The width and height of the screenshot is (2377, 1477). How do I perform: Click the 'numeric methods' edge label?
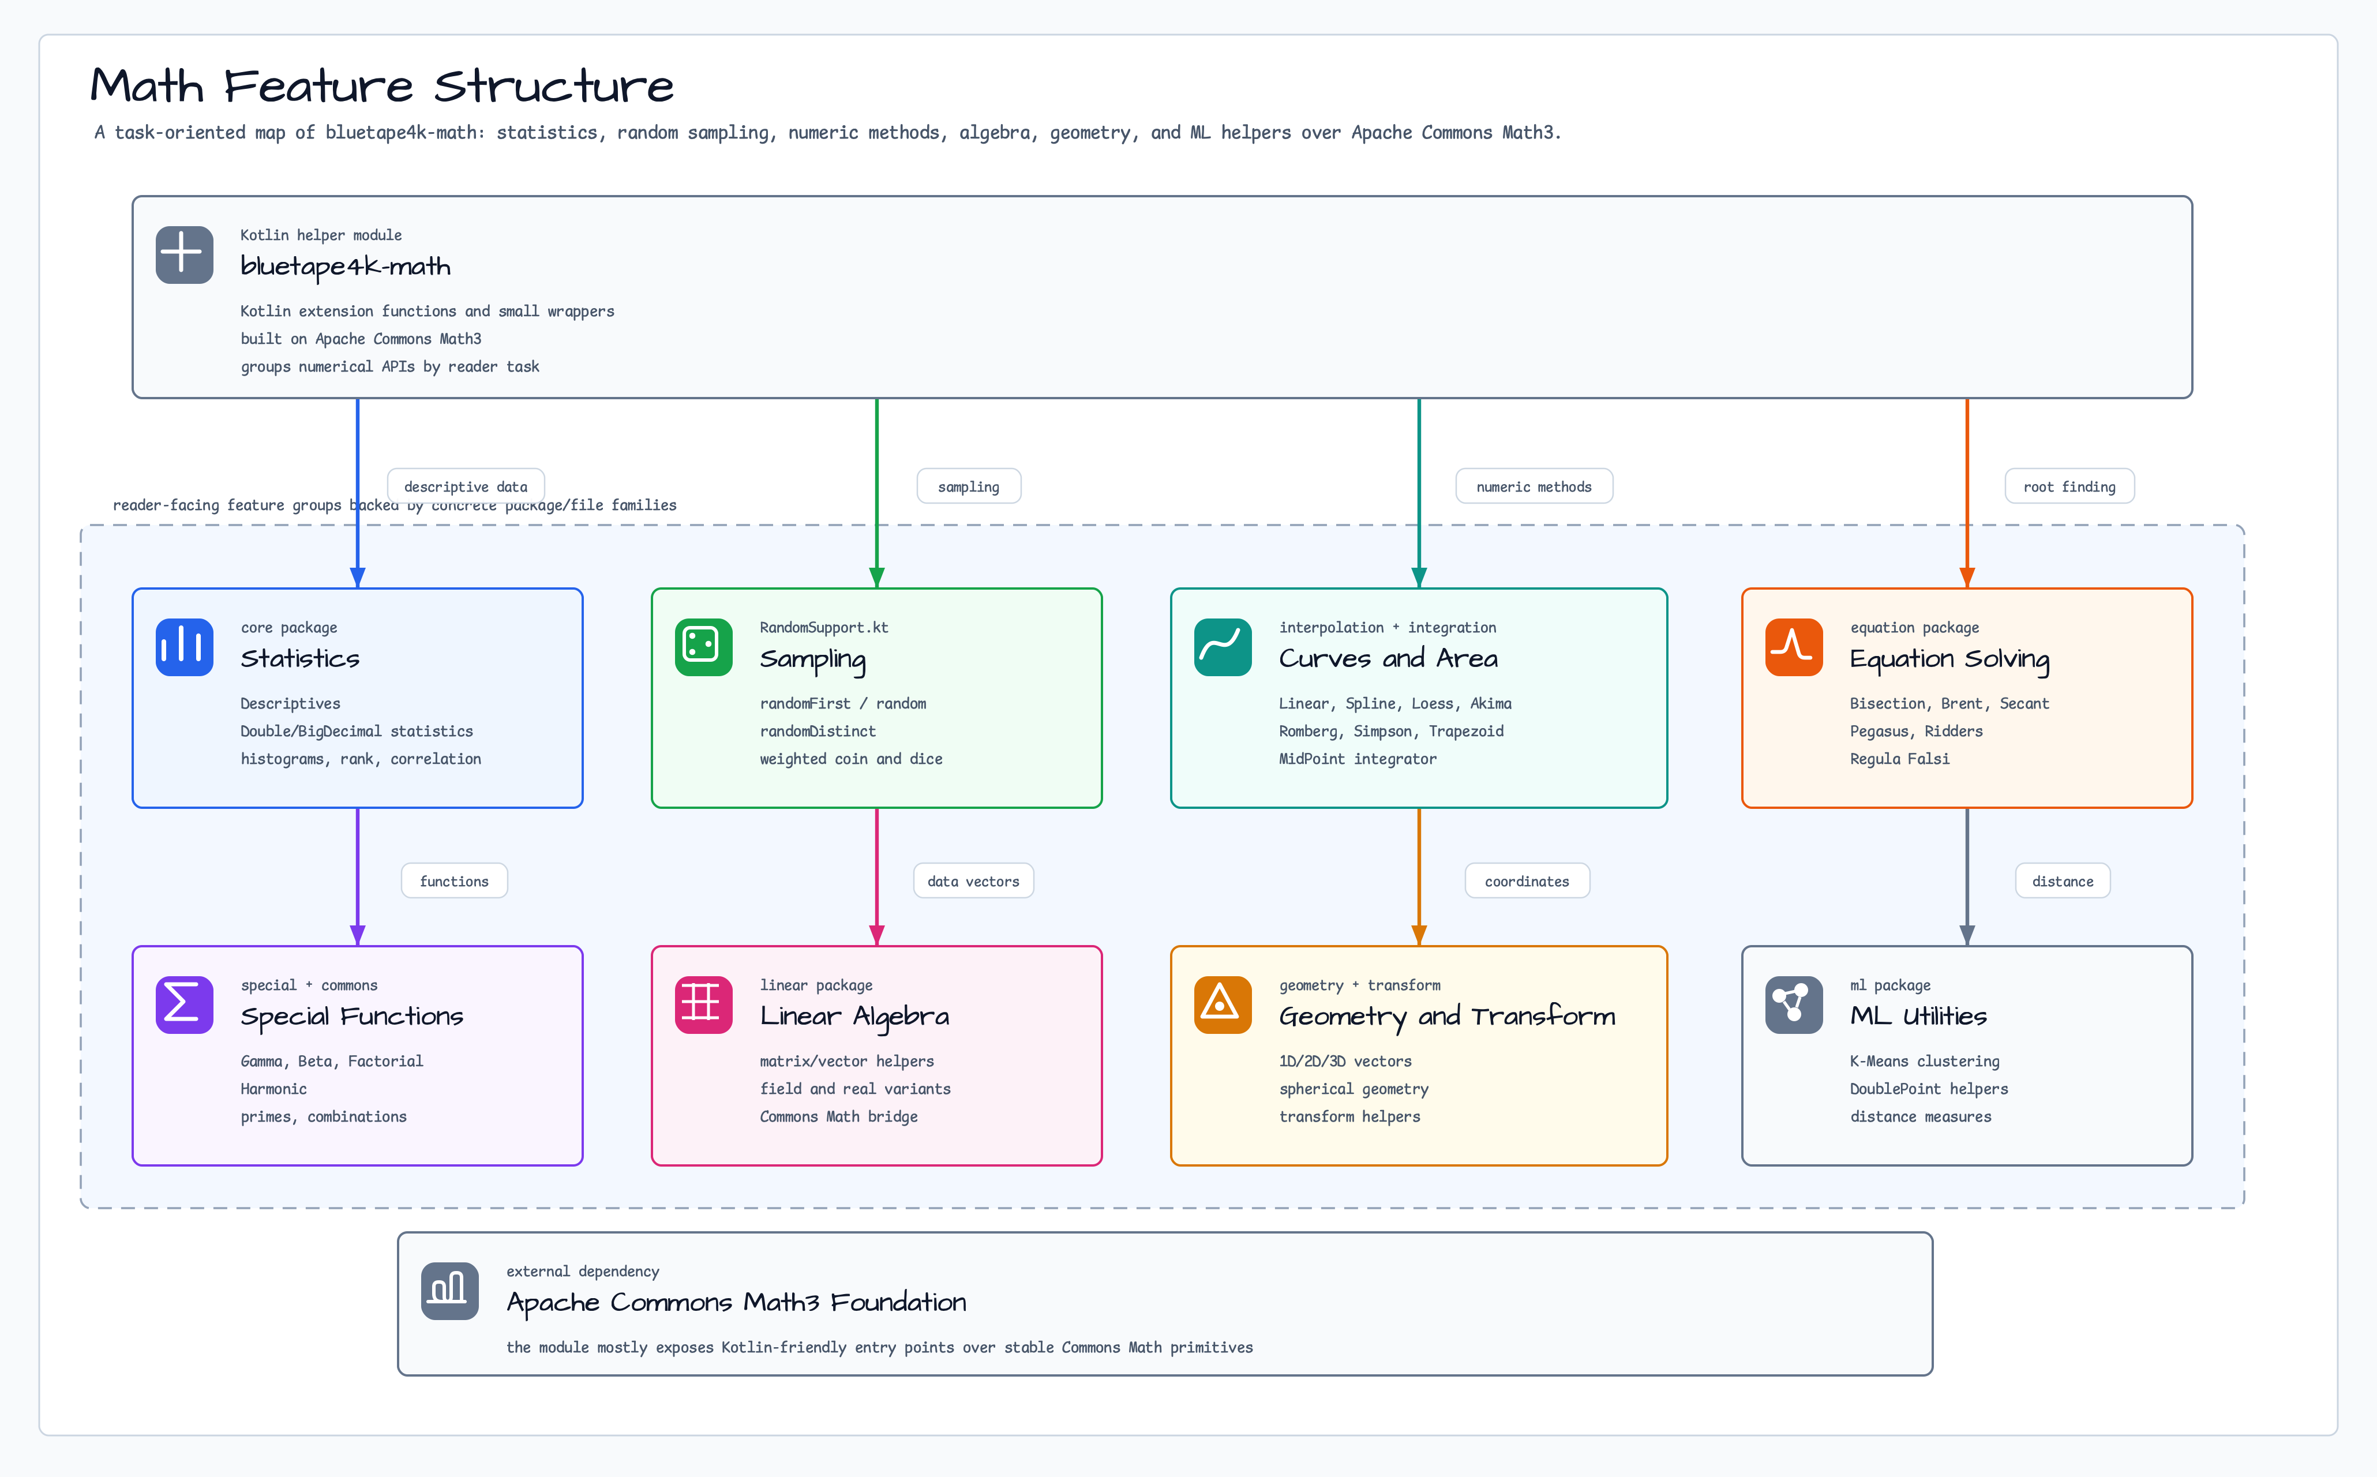pyautogui.click(x=1534, y=486)
